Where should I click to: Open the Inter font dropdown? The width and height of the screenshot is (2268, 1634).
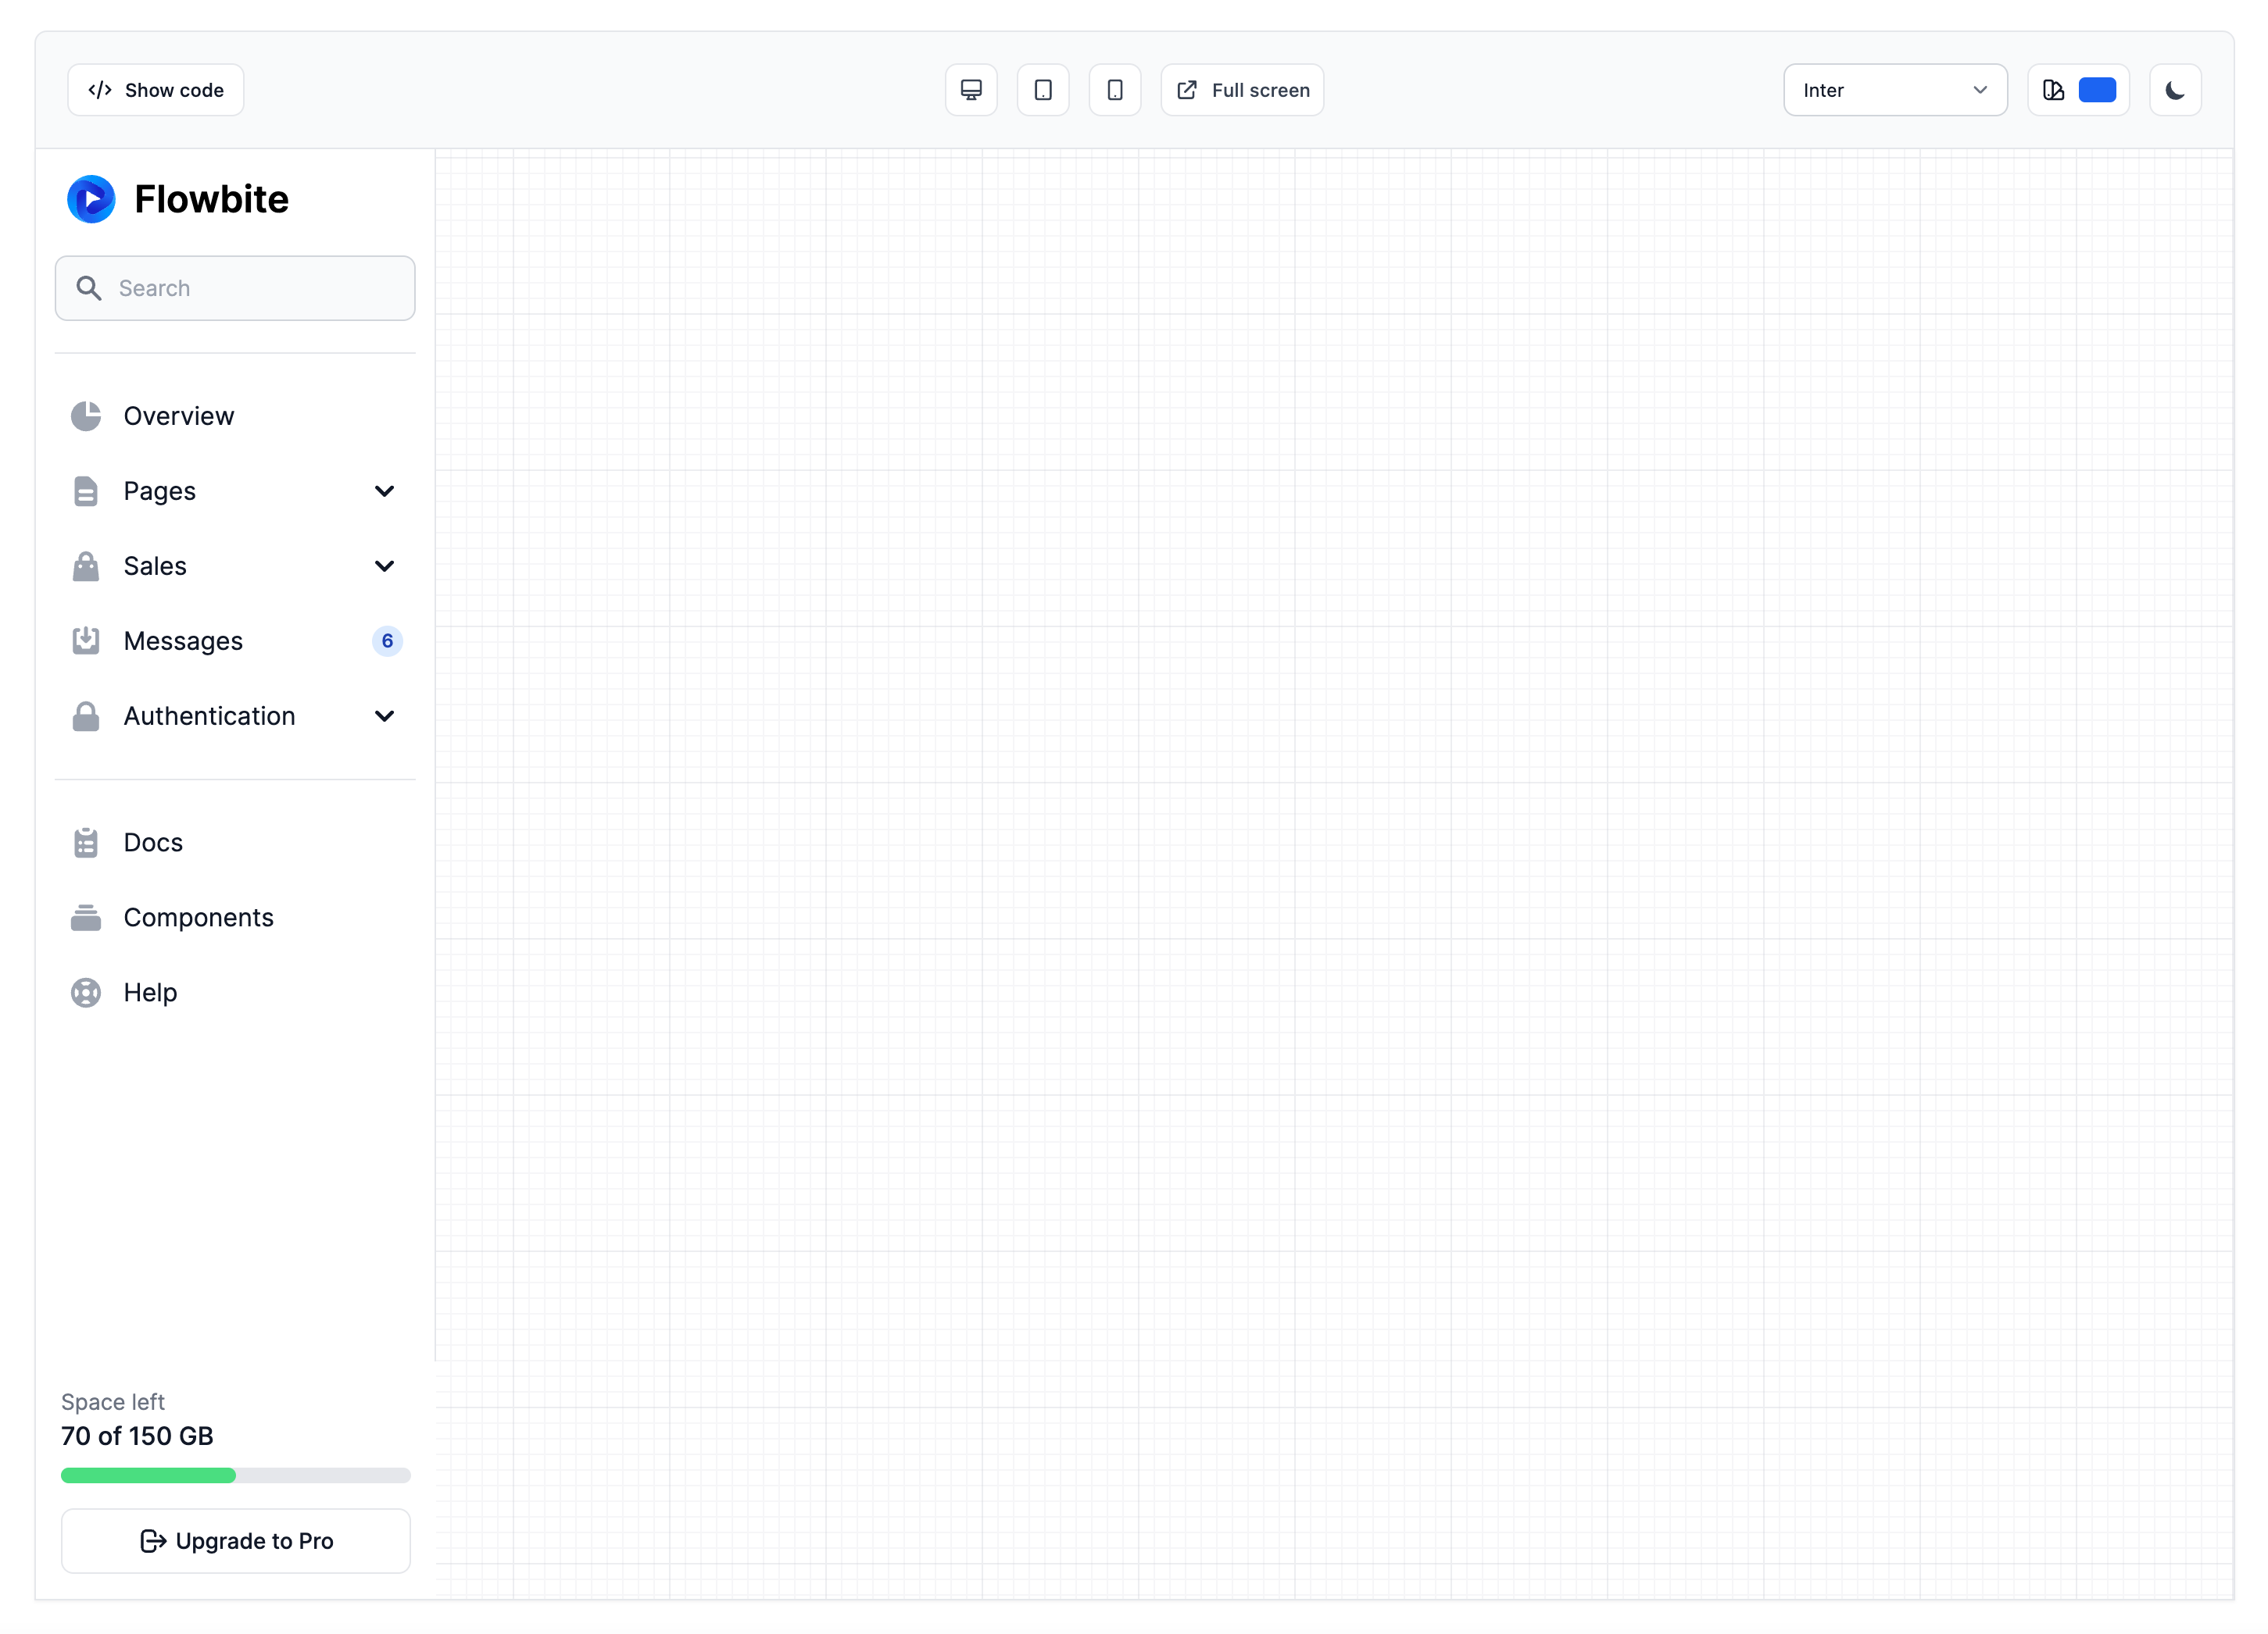[1895, 89]
